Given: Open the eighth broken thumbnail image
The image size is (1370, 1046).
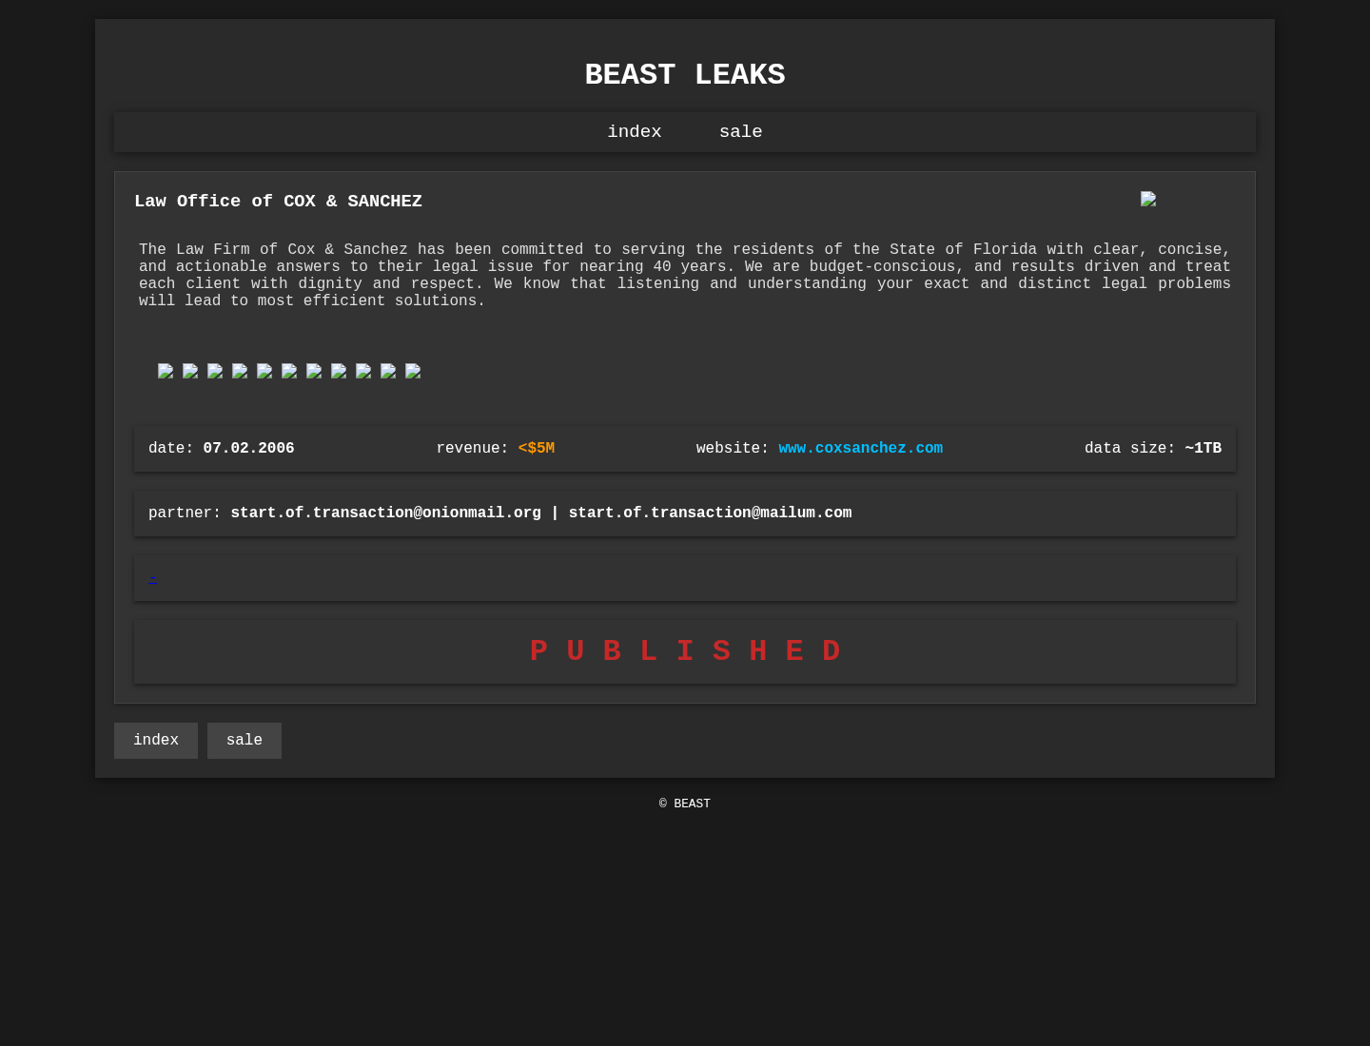Looking at the screenshot, I should click(x=339, y=371).
